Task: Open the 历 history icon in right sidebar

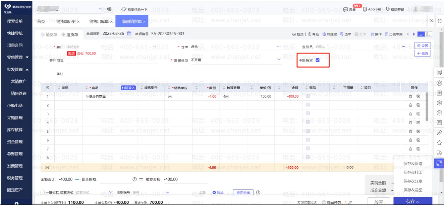Action: [439, 103]
